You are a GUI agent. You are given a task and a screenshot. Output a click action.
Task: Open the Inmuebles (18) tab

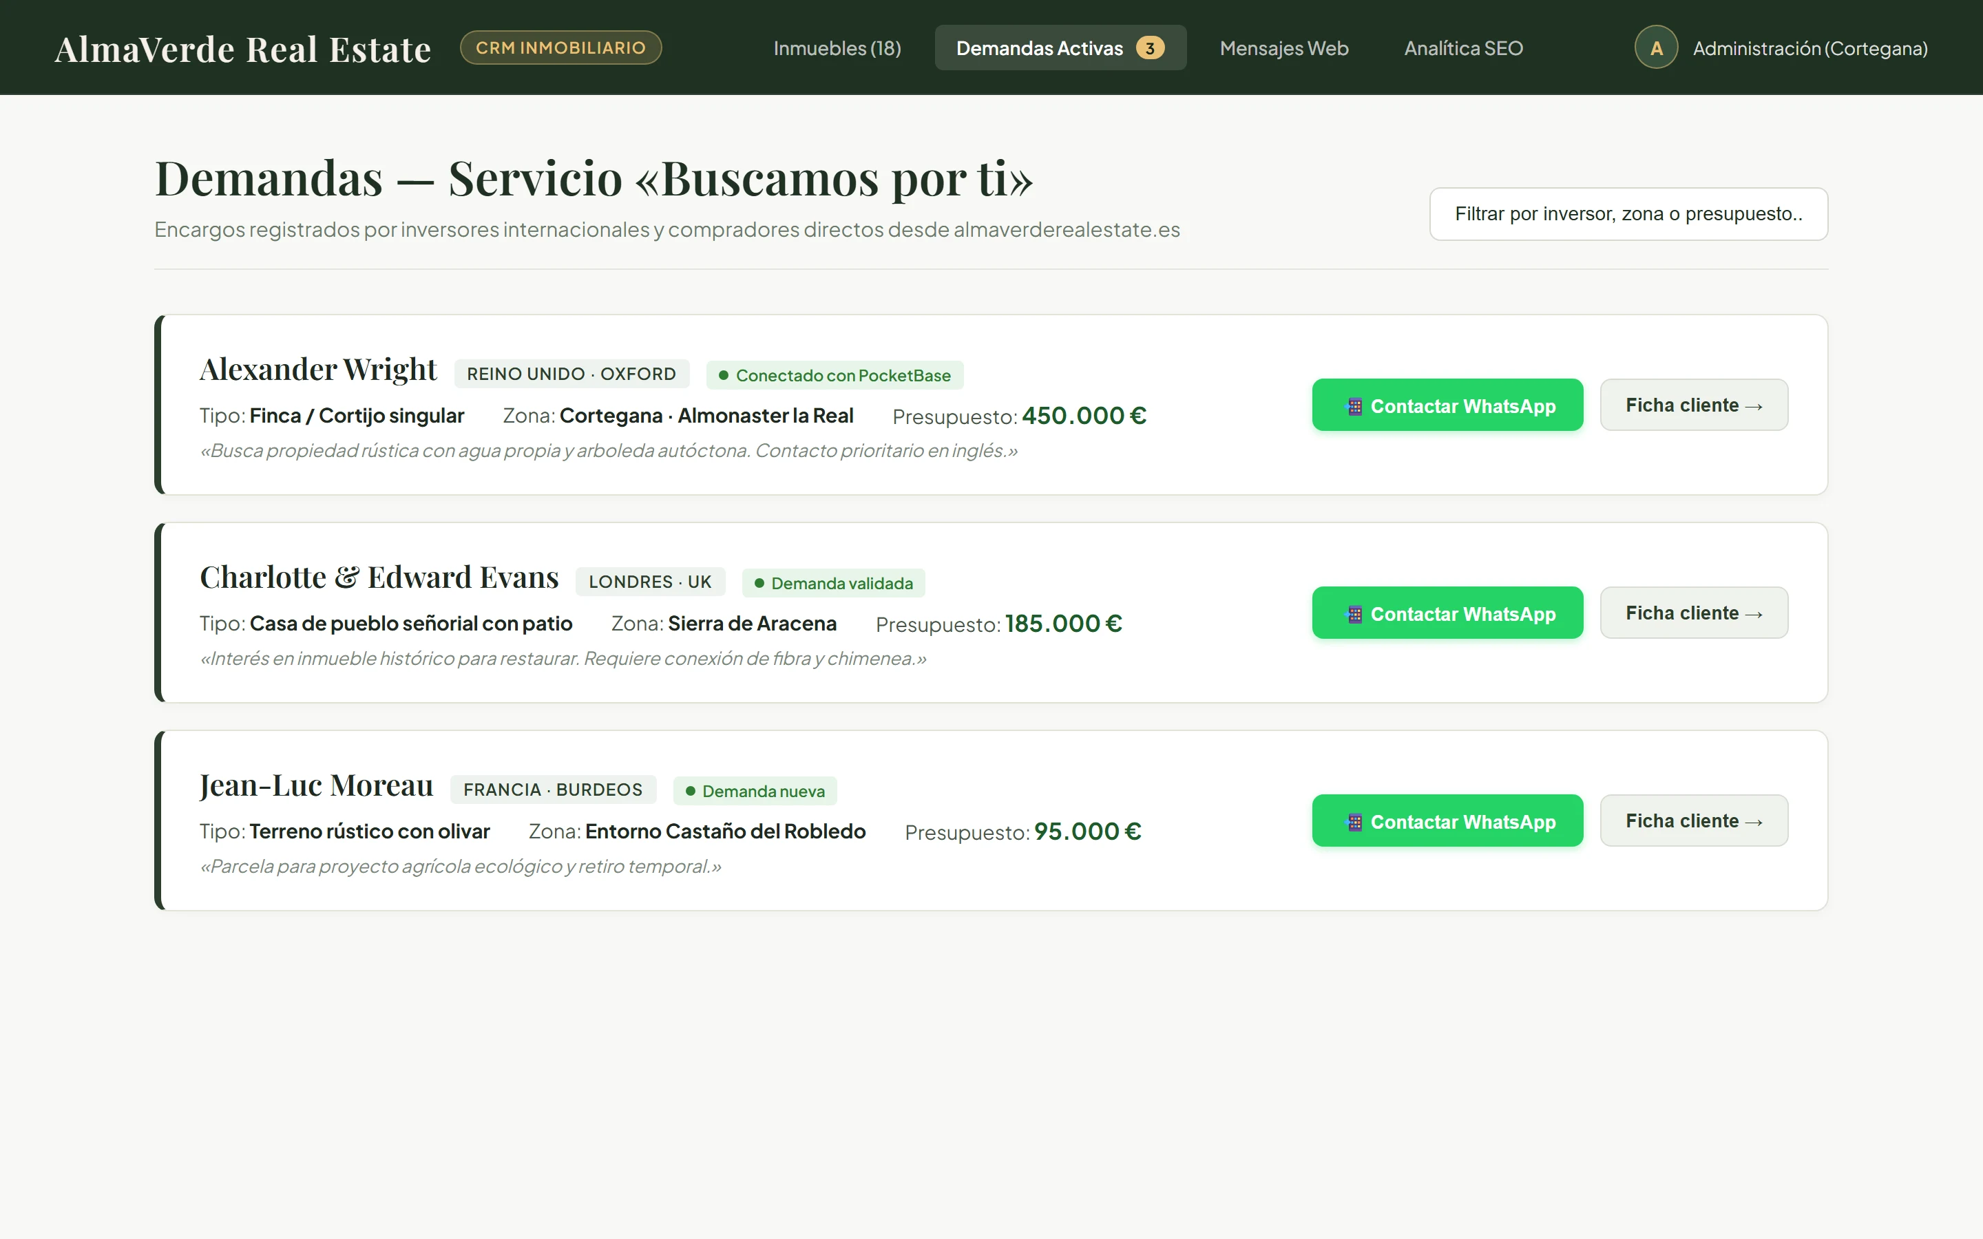[x=837, y=48]
